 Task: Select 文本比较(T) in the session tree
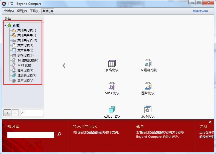(x=25, y=45)
